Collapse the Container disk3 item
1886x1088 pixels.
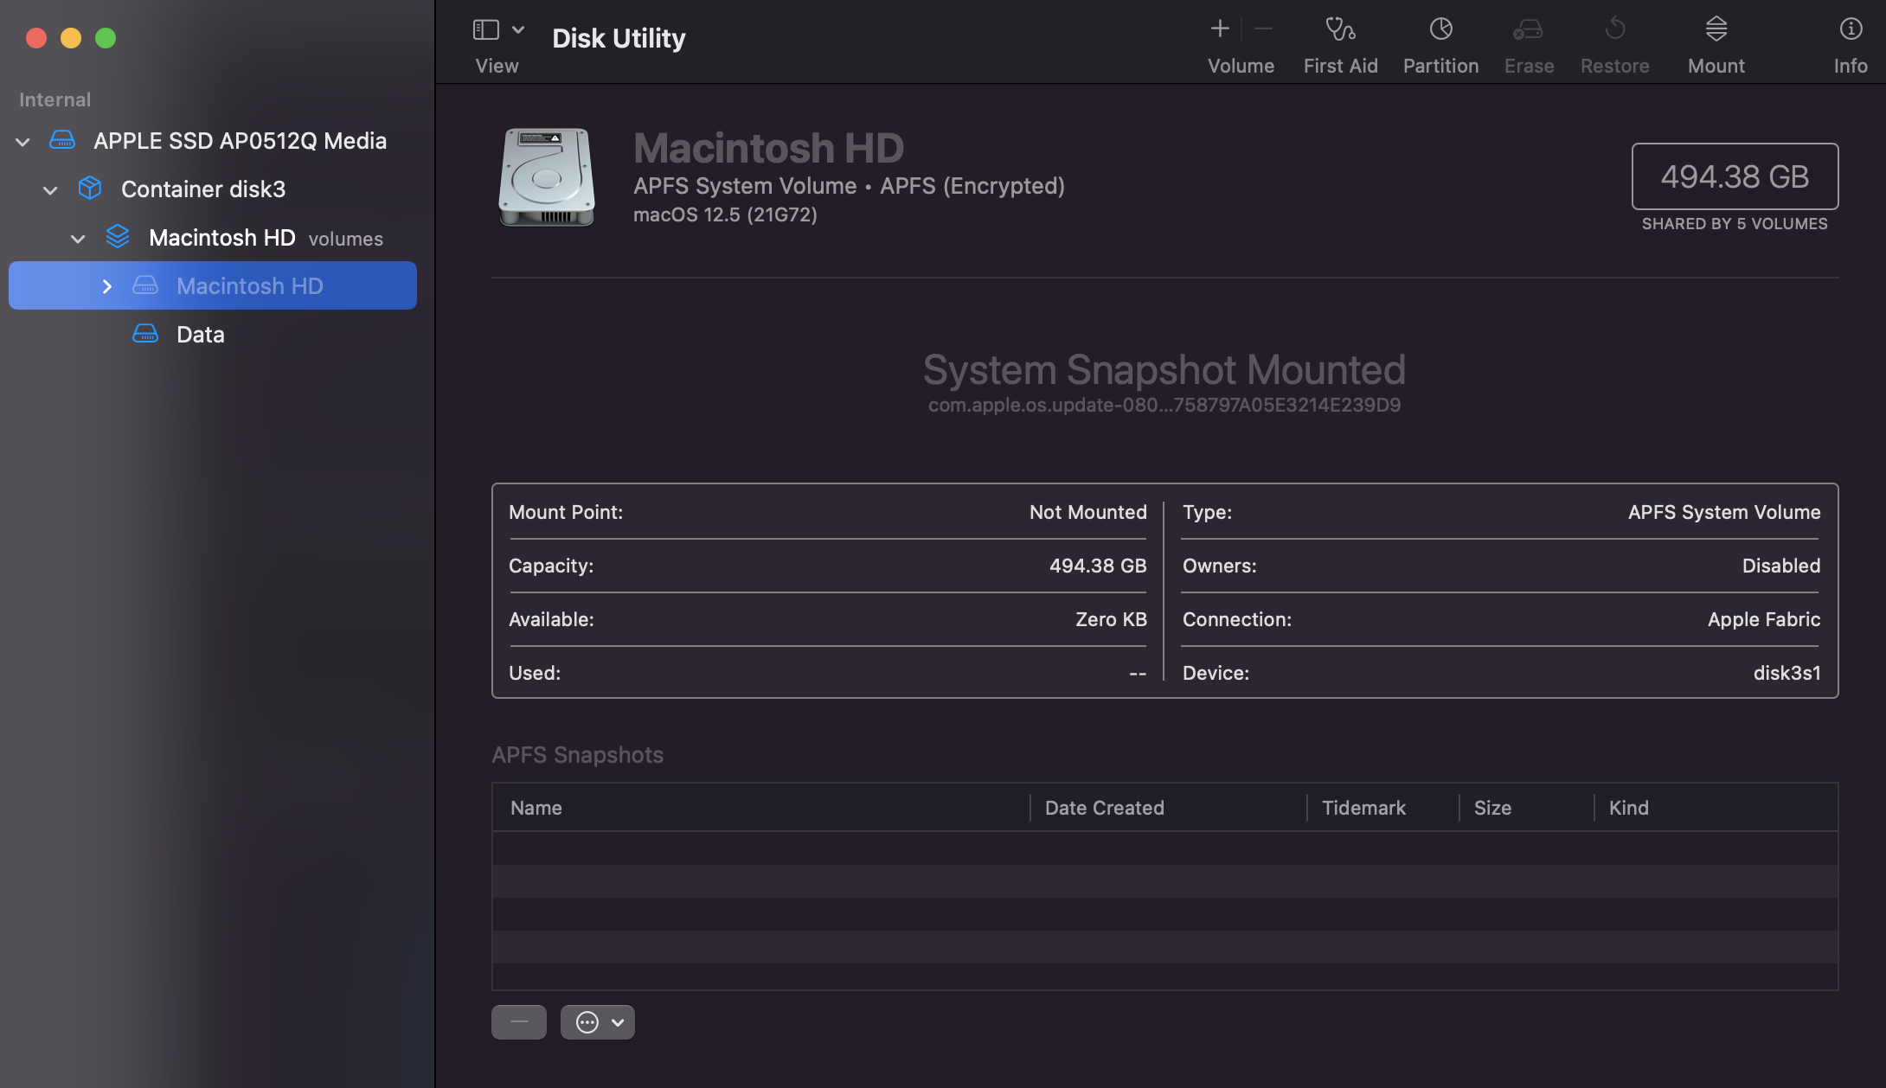pos(51,190)
